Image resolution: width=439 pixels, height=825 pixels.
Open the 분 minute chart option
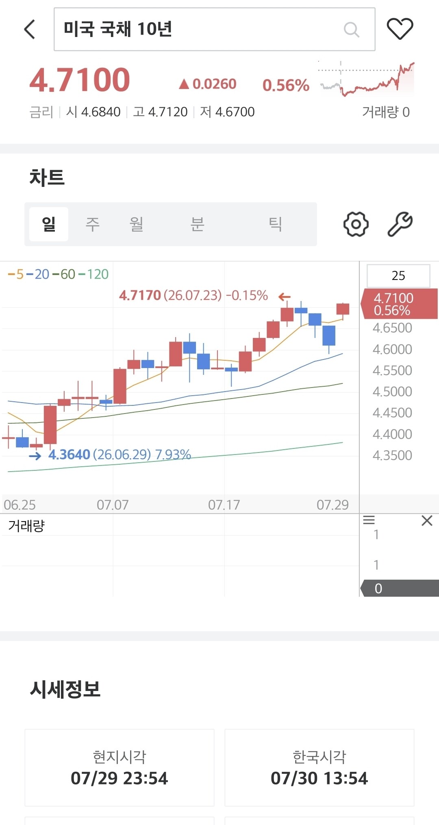(x=198, y=224)
